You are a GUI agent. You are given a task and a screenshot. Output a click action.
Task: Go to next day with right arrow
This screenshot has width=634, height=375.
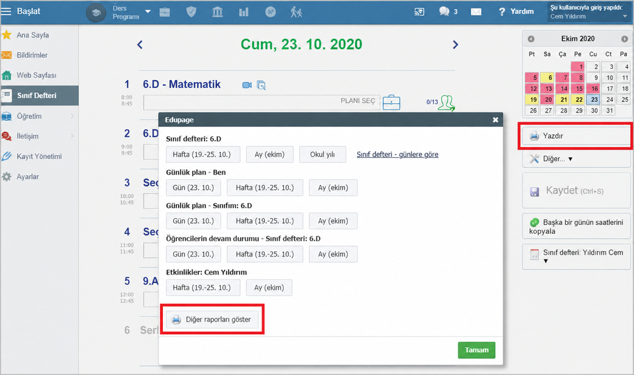click(456, 45)
